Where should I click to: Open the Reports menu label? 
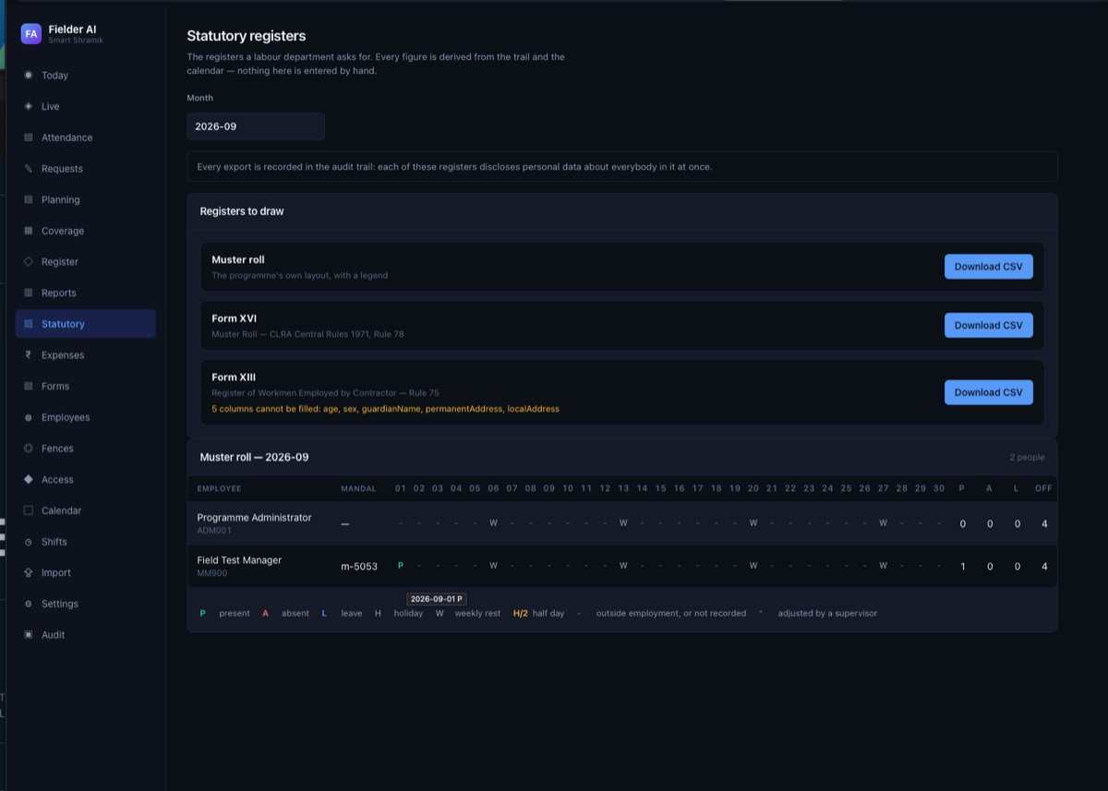pyautogui.click(x=59, y=293)
